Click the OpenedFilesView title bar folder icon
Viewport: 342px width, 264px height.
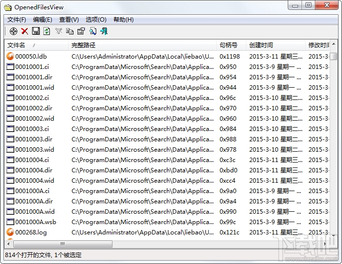pyautogui.click(x=7, y=7)
